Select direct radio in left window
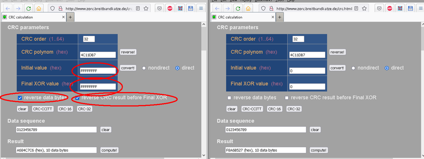The width and height of the screenshot is (424, 159). [178, 68]
